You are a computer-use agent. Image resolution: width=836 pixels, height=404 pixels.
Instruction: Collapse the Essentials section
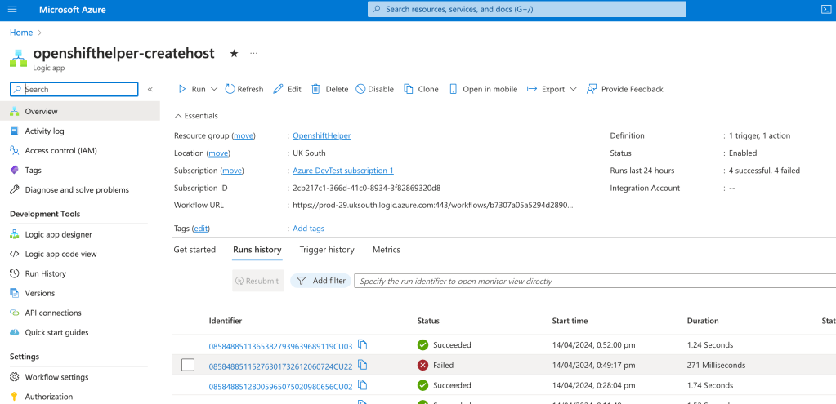click(195, 116)
